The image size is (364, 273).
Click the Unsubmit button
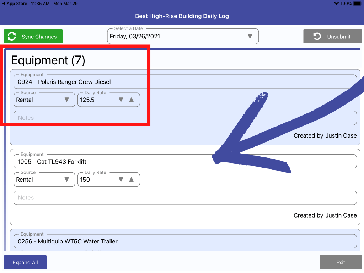pos(332,37)
